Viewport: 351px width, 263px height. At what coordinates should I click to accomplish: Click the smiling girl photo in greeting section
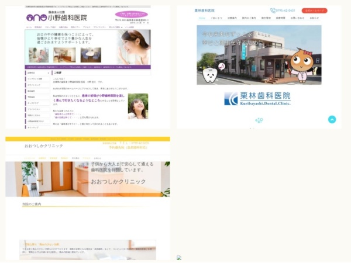click(138, 106)
